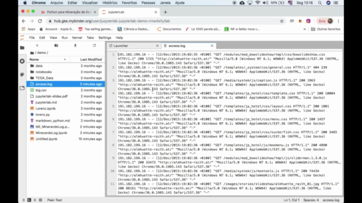Click the Apps grid bookmark icon
The image size is (362, 203).
tap(24, 29)
